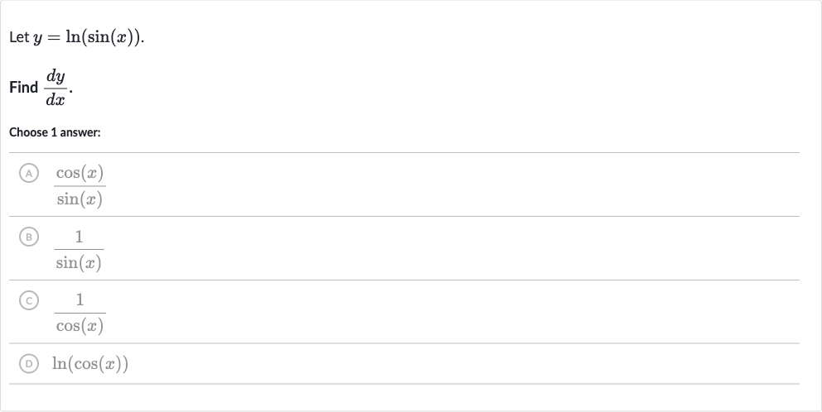This screenshot has width=822, height=412.
Task: Click the numerator 1 in option B
Action: coord(80,237)
